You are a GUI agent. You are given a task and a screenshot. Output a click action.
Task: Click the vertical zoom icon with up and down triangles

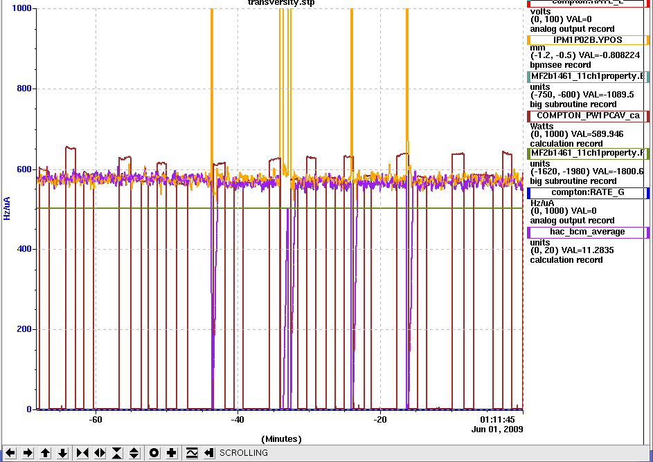(x=134, y=453)
